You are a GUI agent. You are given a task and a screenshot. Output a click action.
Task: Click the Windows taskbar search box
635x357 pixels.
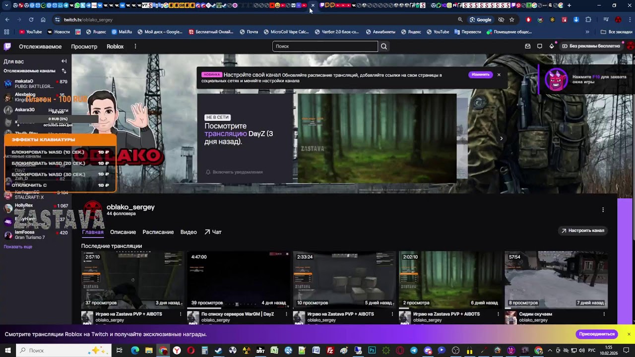click(x=64, y=351)
